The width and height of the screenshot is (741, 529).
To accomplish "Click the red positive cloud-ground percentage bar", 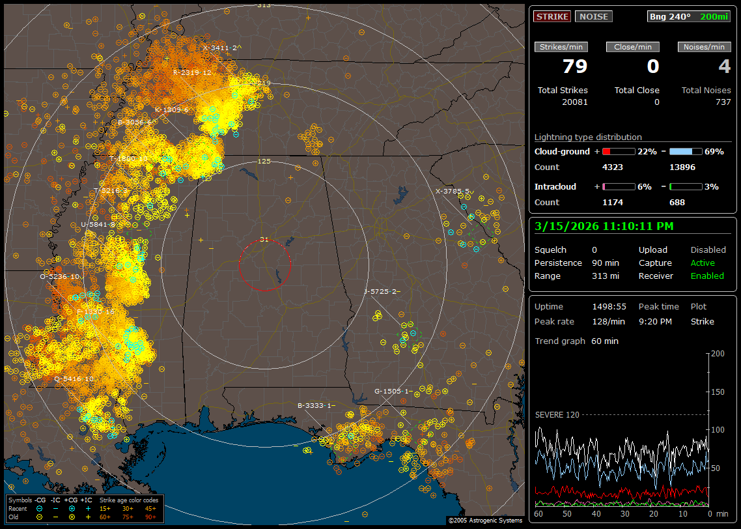I will tap(618, 151).
